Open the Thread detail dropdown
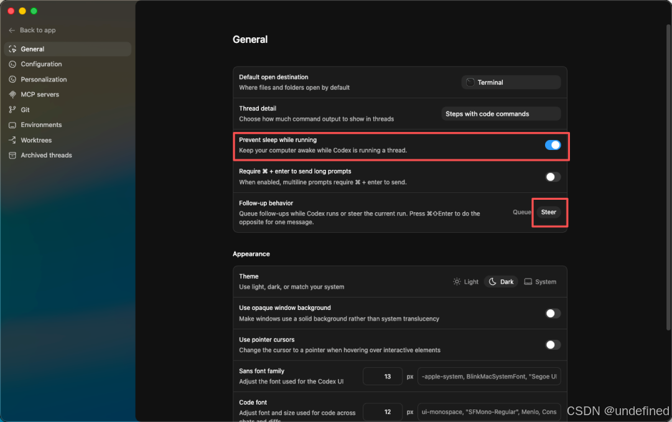 (x=501, y=114)
